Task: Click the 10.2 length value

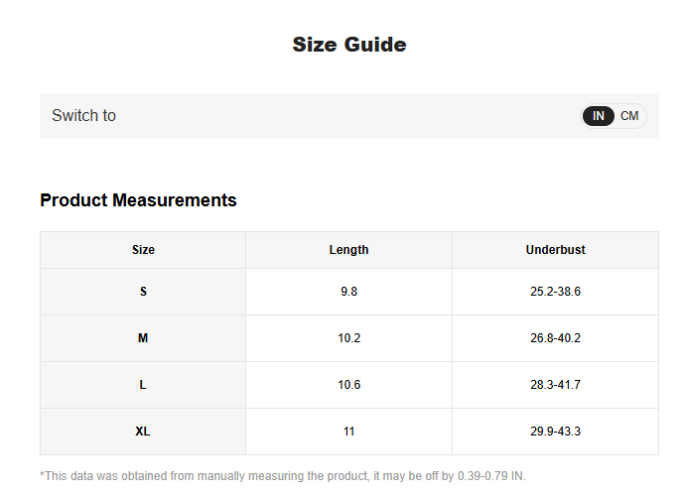Action: [348, 338]
